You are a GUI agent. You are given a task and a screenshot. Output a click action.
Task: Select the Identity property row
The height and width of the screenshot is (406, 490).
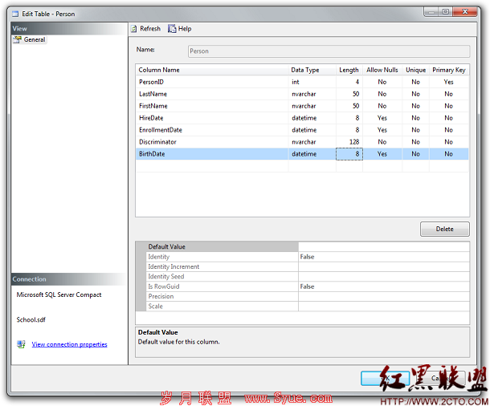pos(308,257)
